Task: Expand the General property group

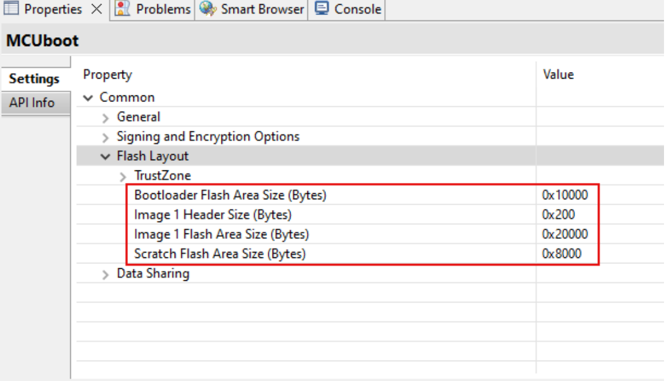Action: 105,117
